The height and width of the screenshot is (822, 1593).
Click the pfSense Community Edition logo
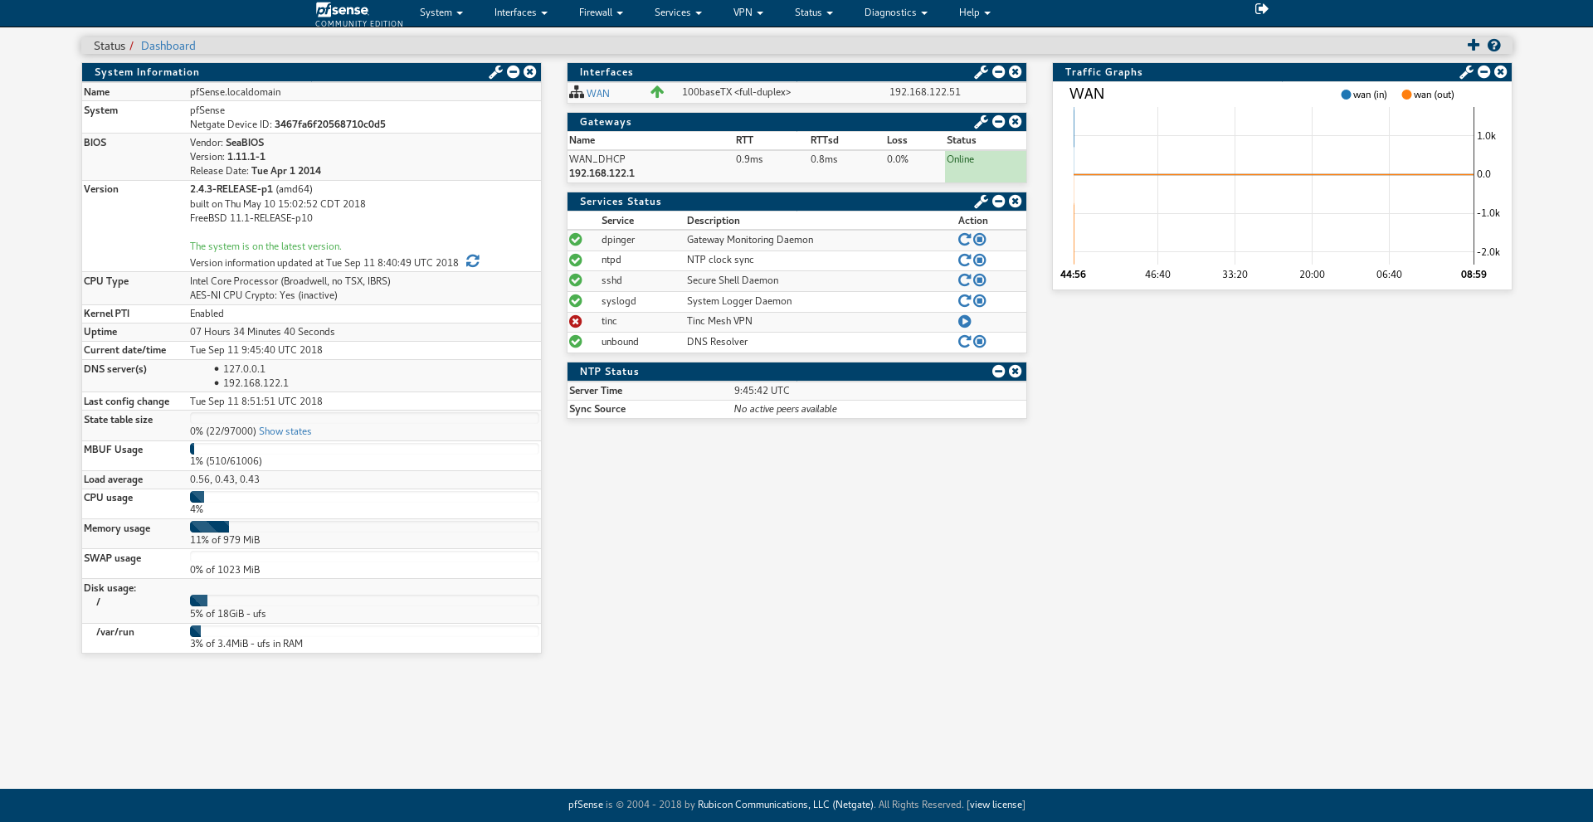(358, 14)
